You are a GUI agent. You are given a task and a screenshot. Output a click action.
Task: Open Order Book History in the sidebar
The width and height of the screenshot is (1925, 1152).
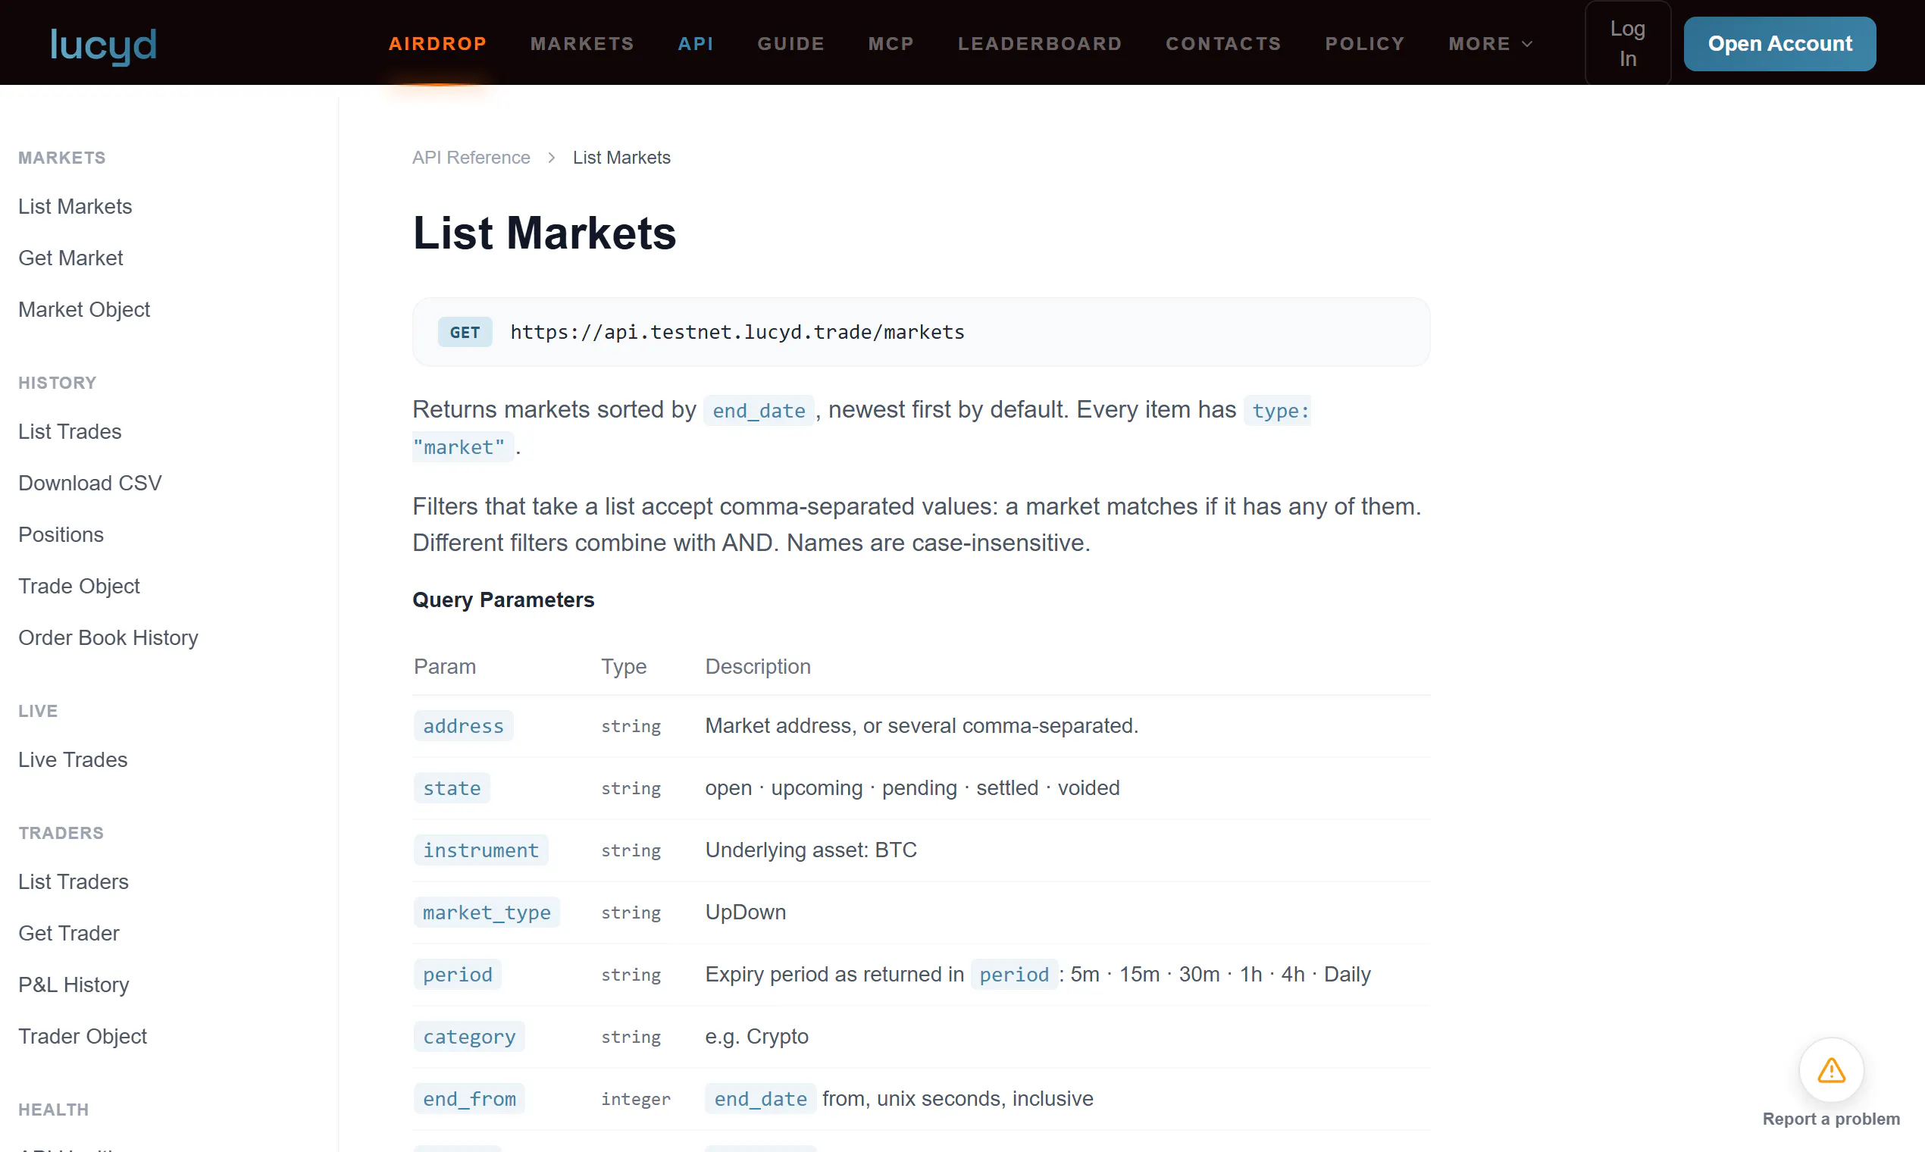tap(108, 637)
